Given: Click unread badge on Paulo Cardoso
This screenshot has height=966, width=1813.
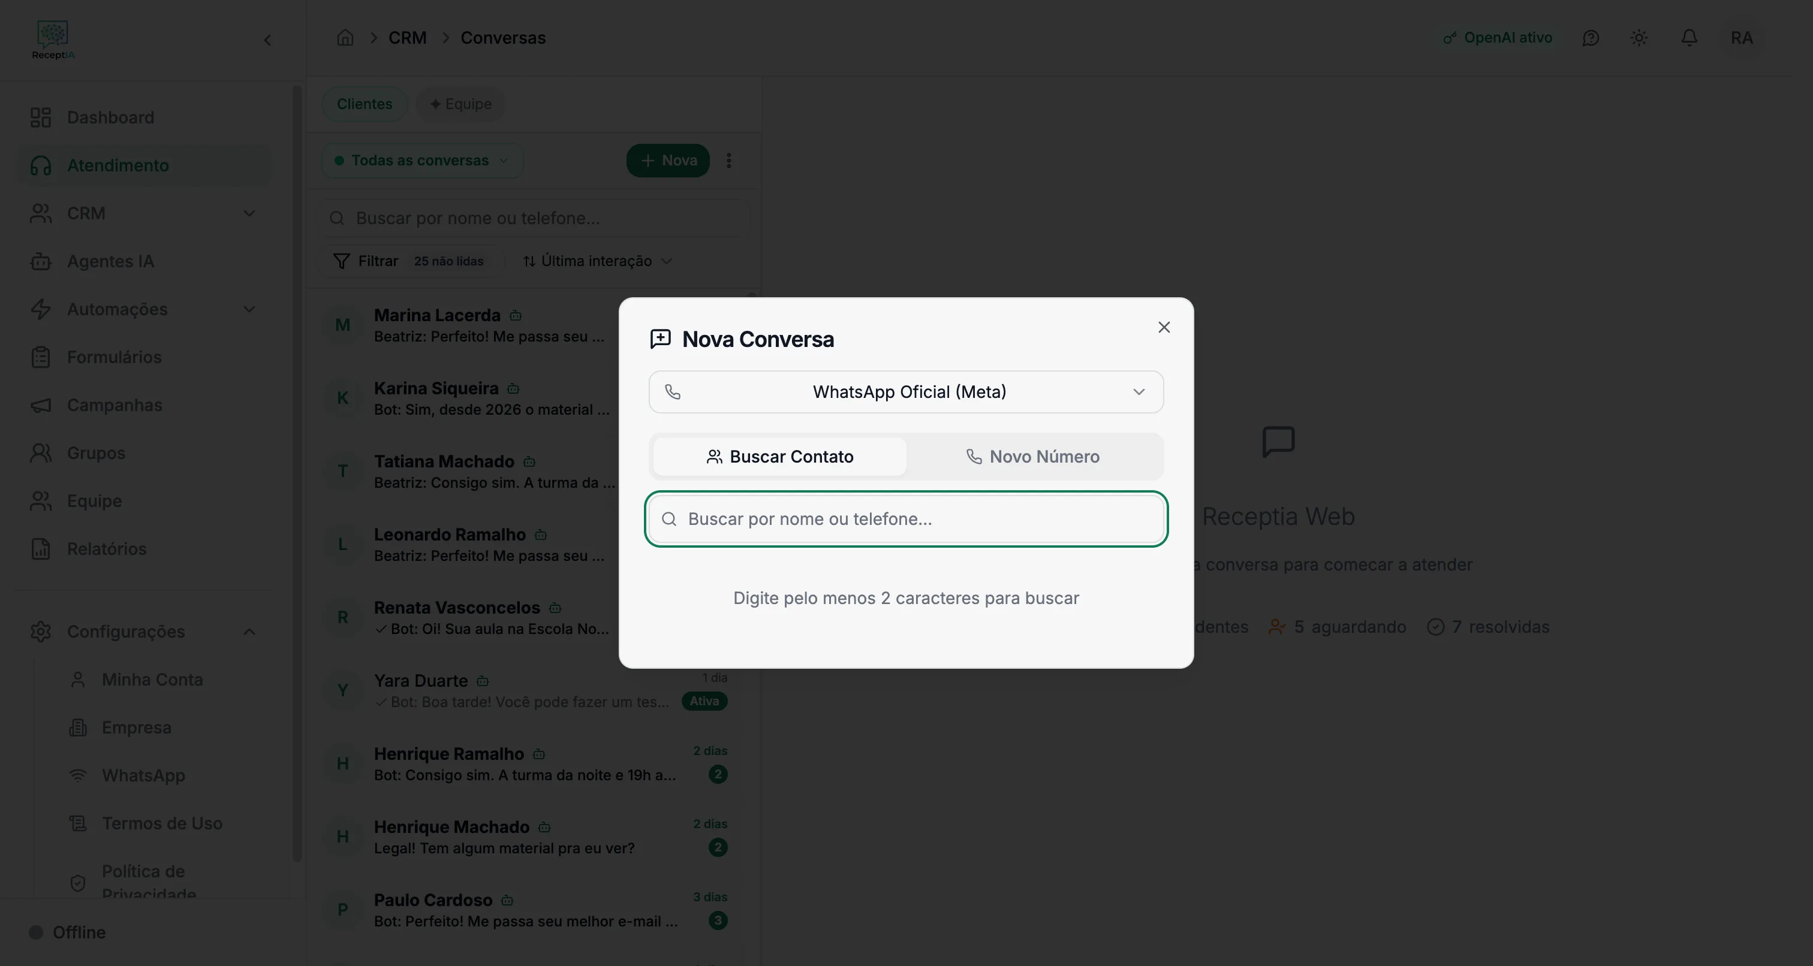Looking at the screenshot, I should click(x=718, y=920).
